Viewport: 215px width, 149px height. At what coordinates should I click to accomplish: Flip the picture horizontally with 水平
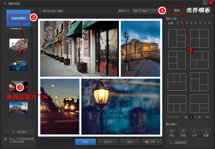coord(195,133)
